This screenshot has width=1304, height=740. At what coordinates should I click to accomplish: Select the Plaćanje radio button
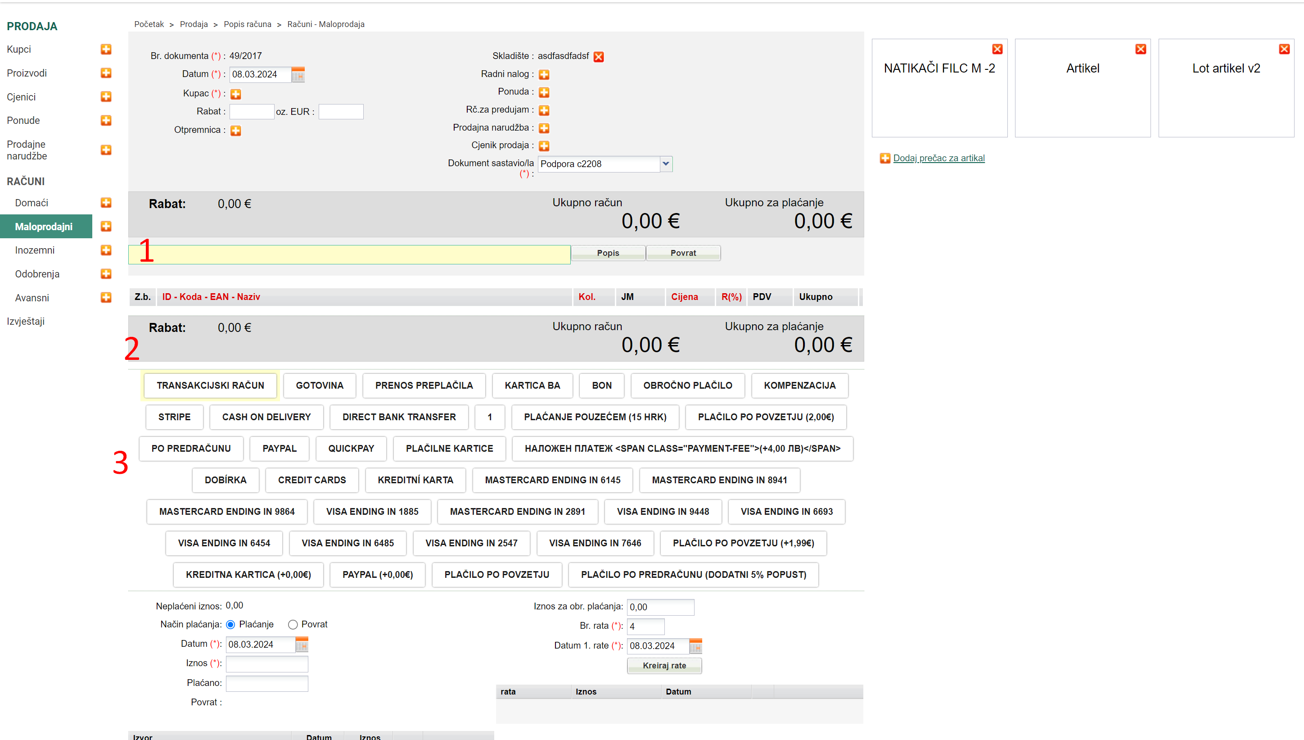point(230,624)
